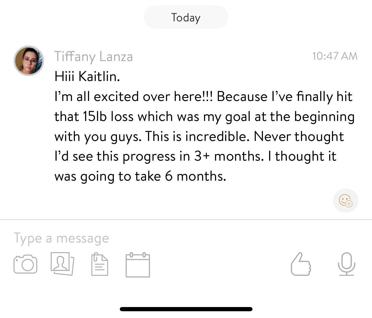Click the phrase 6 months in message
The image size is (372, 318).
click(195, 176)
